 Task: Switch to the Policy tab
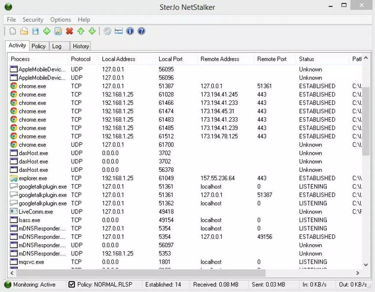[39, 46]
